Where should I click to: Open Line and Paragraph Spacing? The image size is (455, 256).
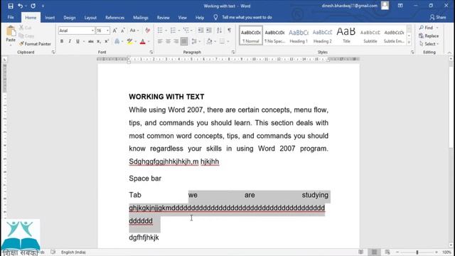point(194,41)
